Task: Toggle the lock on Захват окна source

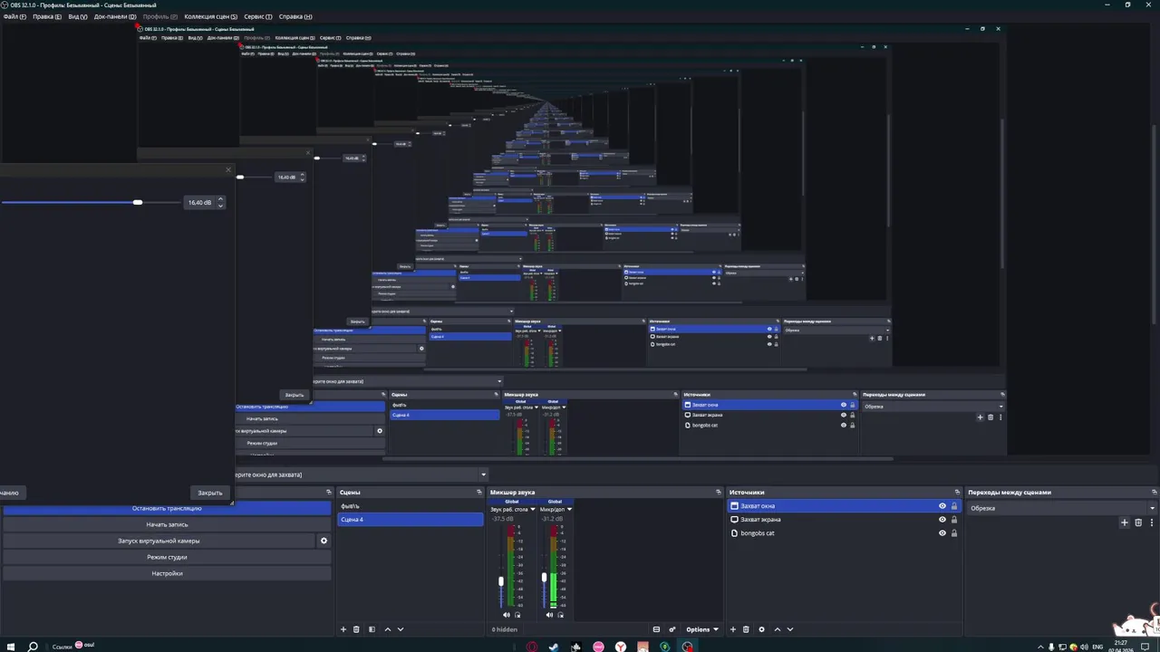Action: pos(954,506)
